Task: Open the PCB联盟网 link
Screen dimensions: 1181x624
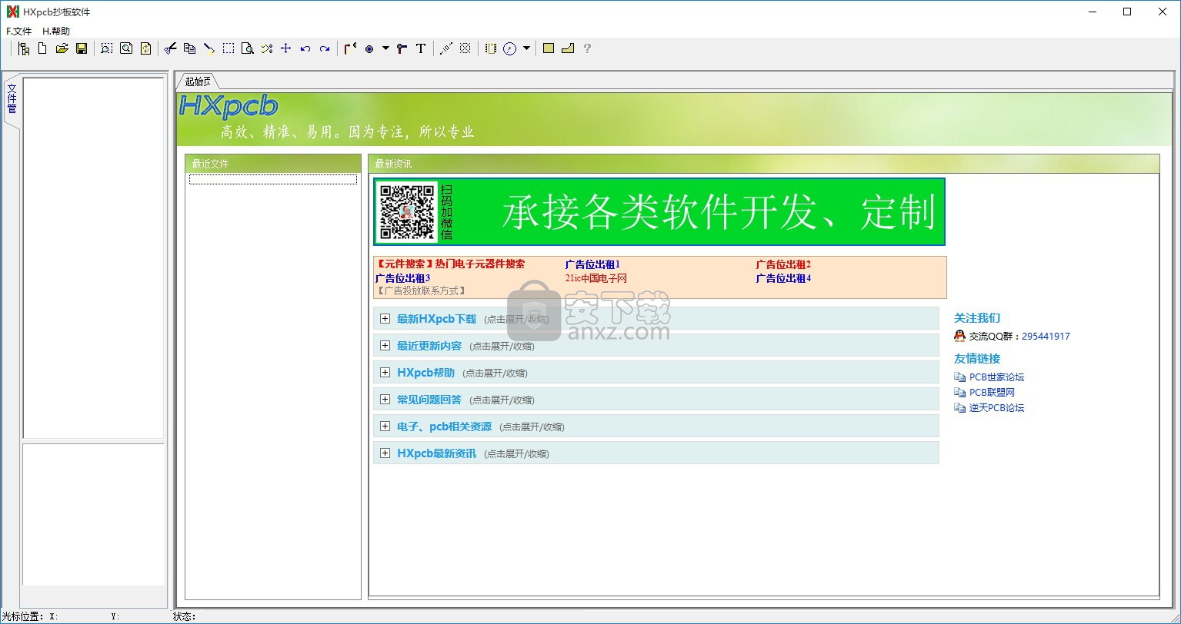Action: 992,393
